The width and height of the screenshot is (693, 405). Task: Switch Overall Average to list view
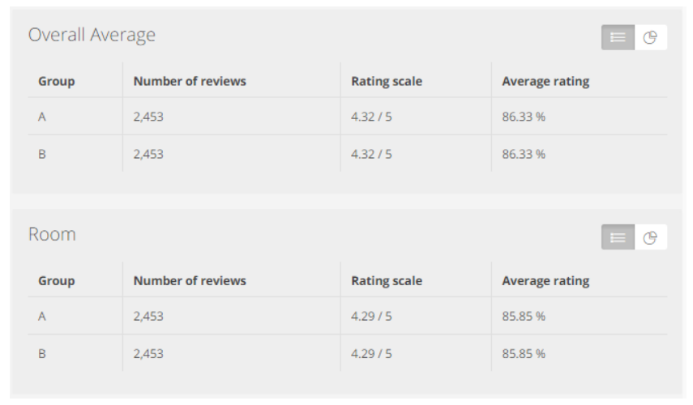coord(618,37)
